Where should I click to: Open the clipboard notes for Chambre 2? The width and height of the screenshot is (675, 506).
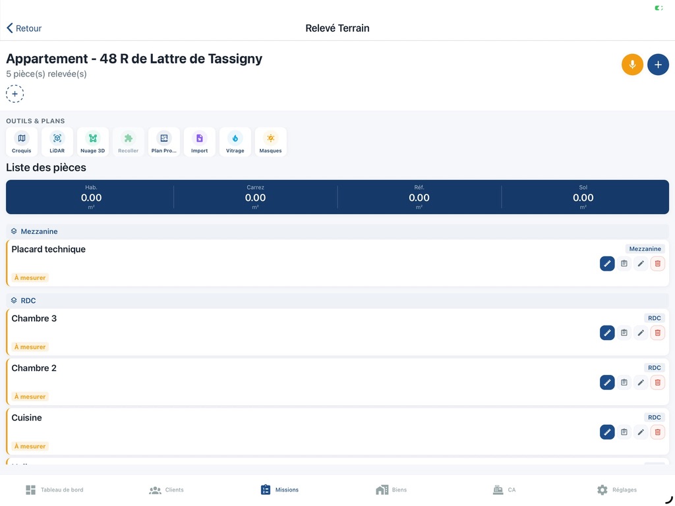point(624,382)
